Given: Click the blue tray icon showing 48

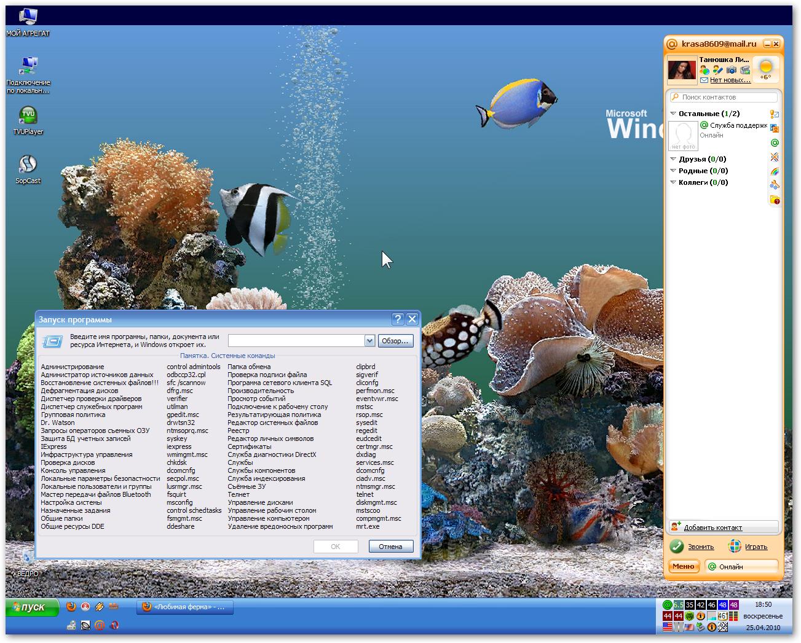Looking at the screenshot, I should 723,605.
